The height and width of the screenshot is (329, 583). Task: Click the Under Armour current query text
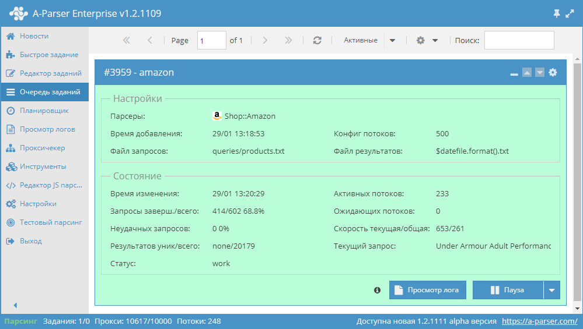tap(493, 246)
